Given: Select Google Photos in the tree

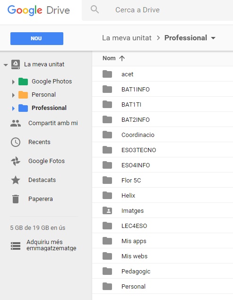Looking at the screenshot, I should tap(52, 82).
